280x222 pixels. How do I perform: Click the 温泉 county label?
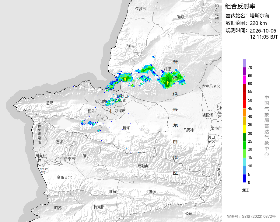[50, 103]
